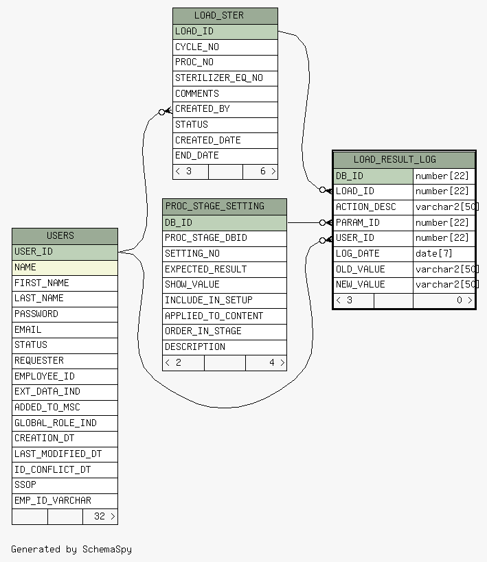The width and height of the screenshot is (487, 562).
Task: Select APPLIED_TO_CONTENT column
Action: coord(225,316)
